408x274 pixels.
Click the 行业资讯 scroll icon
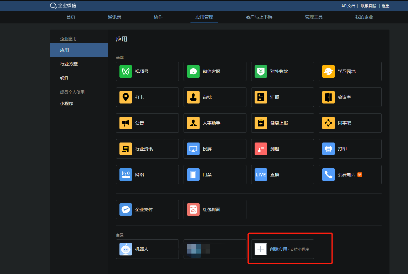coord(126,149)
